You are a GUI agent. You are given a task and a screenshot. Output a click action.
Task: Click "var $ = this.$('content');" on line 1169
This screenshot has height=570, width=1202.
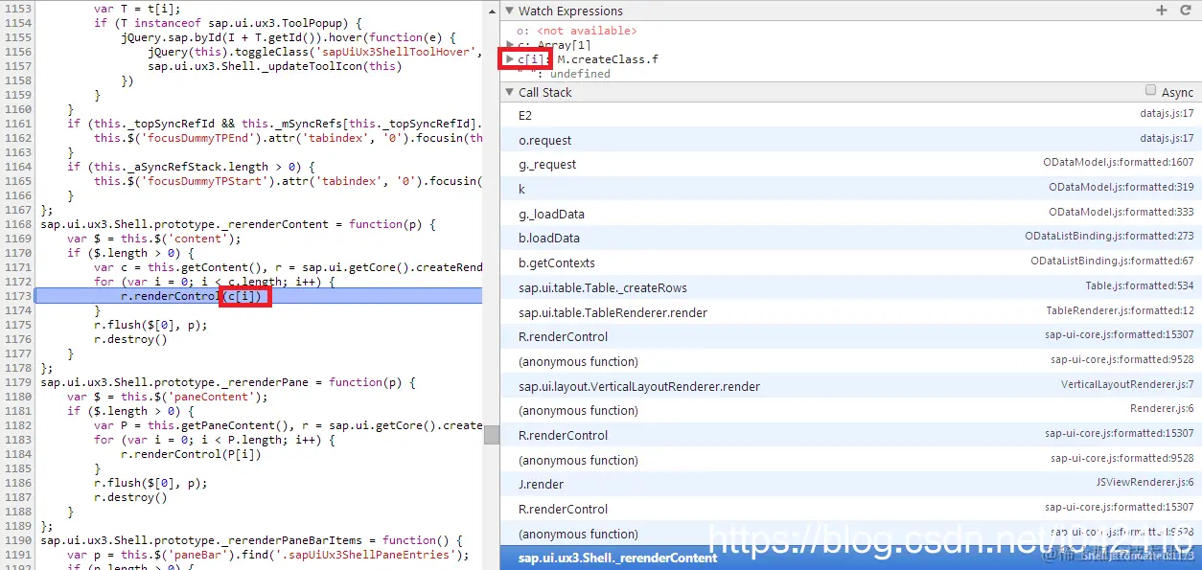154,239
